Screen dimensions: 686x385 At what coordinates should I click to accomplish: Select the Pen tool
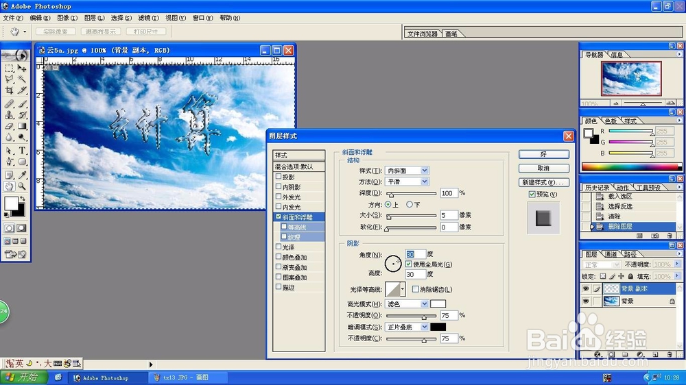click(9, 162)
